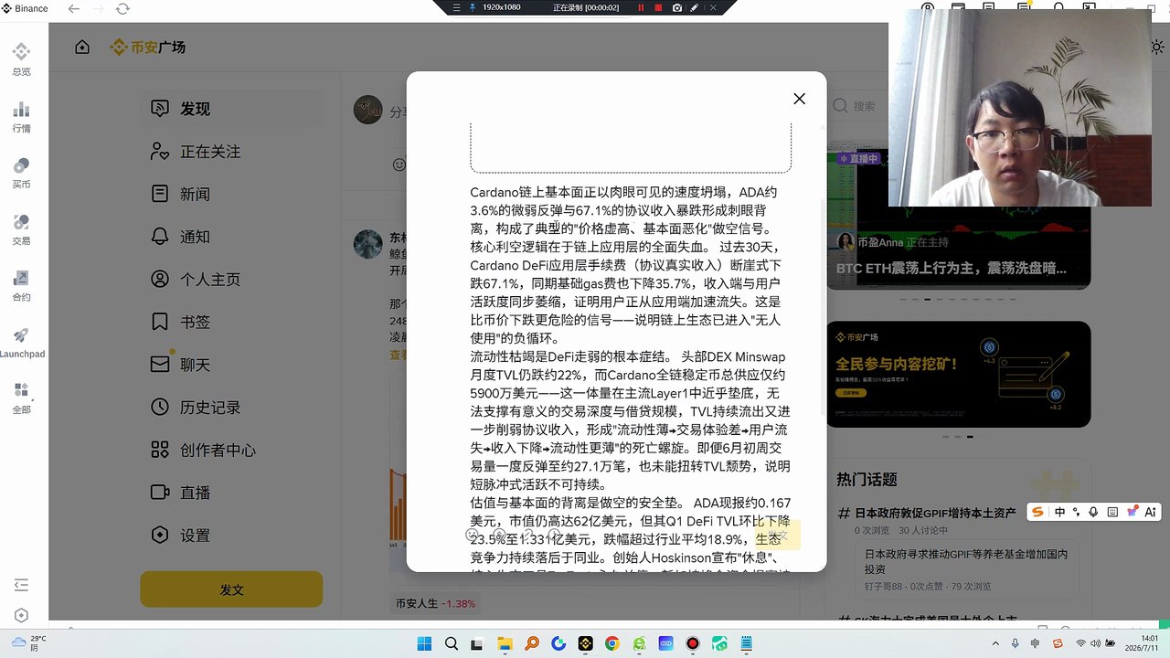Toggle Sogou IME punctuation mode
The width and height of the screenshot is (1170, 658).
coord(1077,513)
